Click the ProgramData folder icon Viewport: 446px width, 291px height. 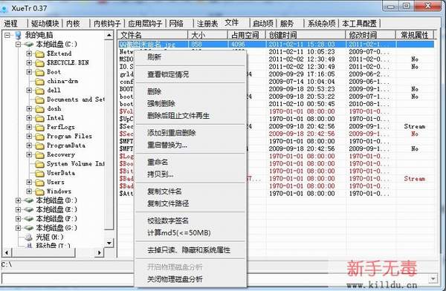[39, 145]
